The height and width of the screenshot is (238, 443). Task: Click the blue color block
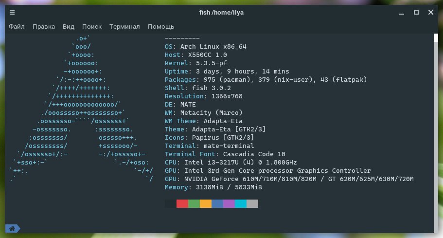217,203
